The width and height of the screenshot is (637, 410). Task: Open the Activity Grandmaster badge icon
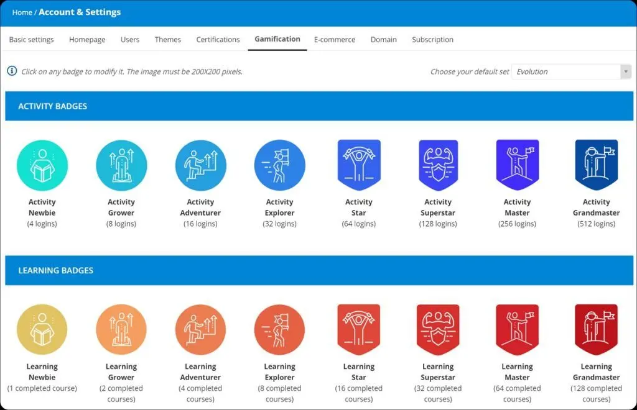pyautogui.click(x=597, y=165)
